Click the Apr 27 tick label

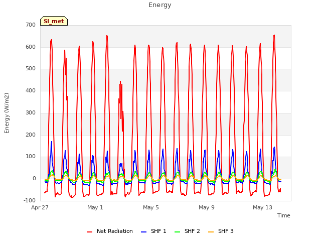click(x=40, y=207)
